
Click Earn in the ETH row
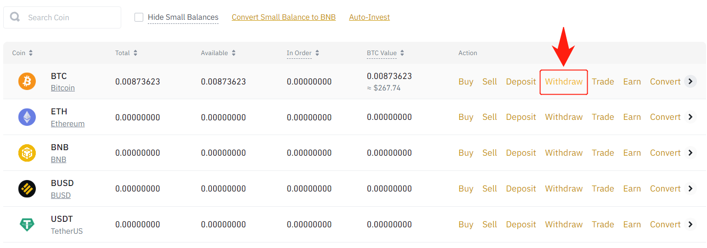pos(632,117)
